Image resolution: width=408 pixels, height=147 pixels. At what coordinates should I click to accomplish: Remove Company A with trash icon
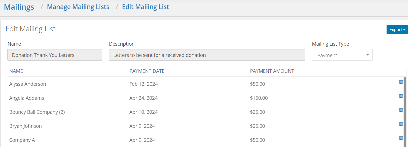401,138
